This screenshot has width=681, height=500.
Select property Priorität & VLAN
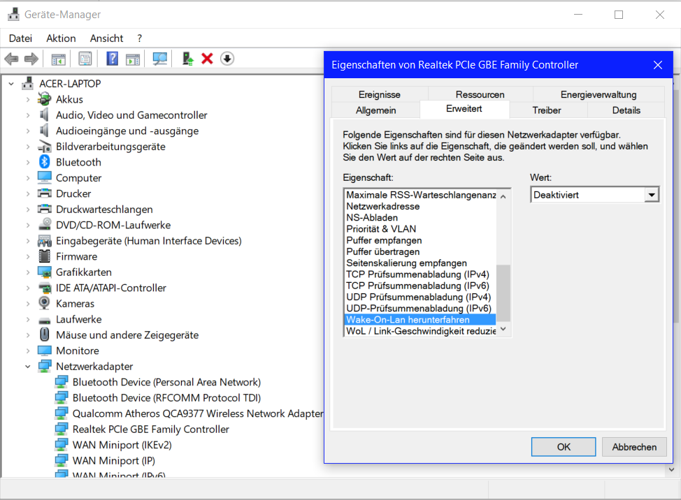coord(420,229)
